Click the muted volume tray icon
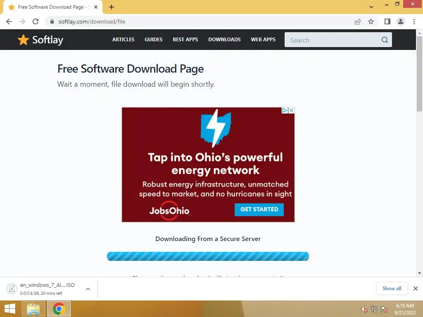Image resolution: width=423 pixels, height=317 pixels. [364, 309]
